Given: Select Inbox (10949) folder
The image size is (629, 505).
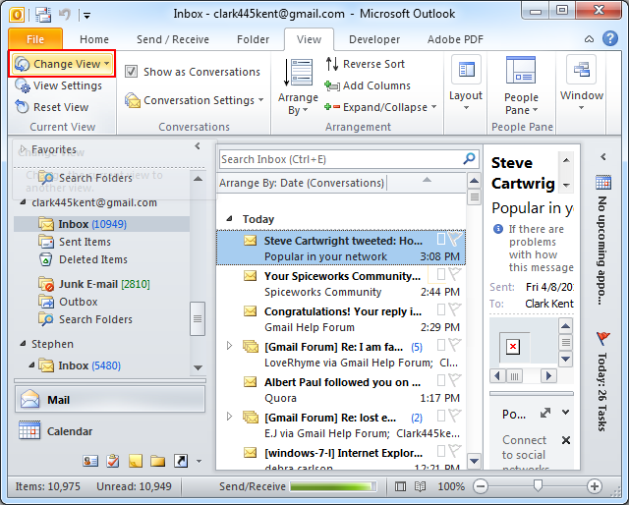Looking at the screenshot, I should pos(102,224).
